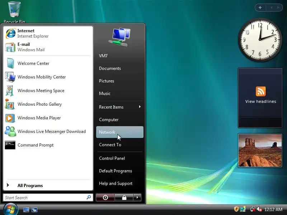Launch Windows Media Player icon

[10, 118]
